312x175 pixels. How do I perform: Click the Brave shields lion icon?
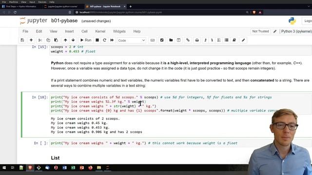click(254, 12)
